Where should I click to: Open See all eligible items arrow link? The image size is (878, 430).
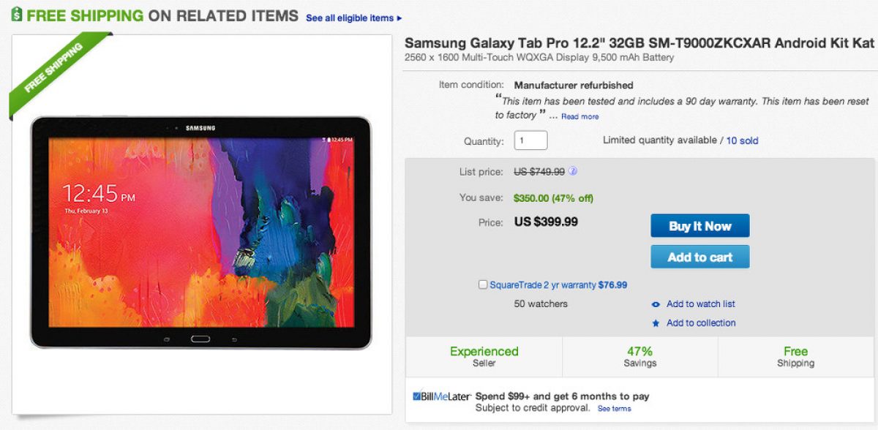coord(354,18)
